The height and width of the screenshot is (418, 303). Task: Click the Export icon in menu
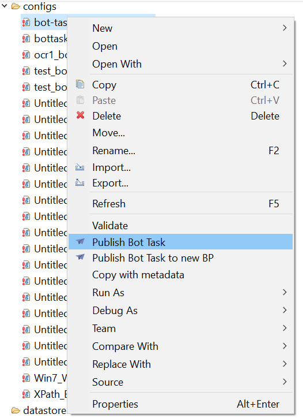[80, 182]
